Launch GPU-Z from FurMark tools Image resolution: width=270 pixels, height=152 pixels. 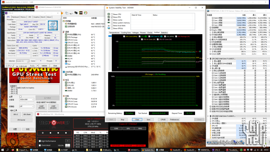tap(16, 114)
